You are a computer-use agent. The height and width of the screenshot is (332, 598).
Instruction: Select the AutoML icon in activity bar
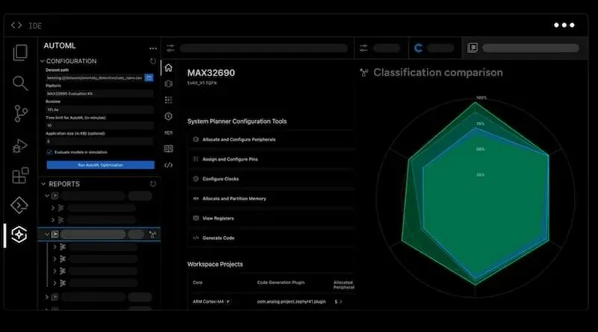20,236
